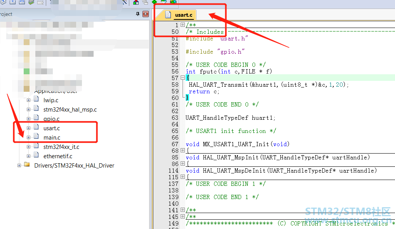Screen dimensions: 395x229
Task: Click the file icon on usart.c tab
Action: tap(168, 15)
